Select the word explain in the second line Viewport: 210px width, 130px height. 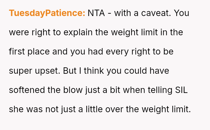(x=78, y=32)
